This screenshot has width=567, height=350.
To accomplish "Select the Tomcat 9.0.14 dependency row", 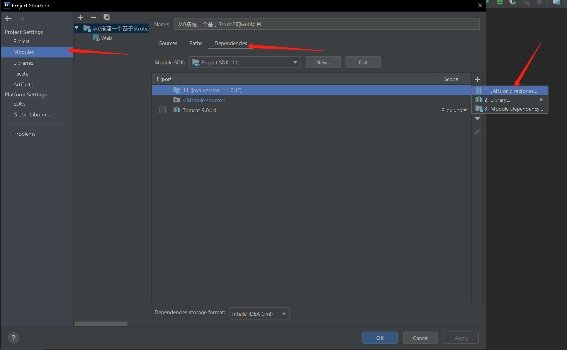I will click(311, 110).
